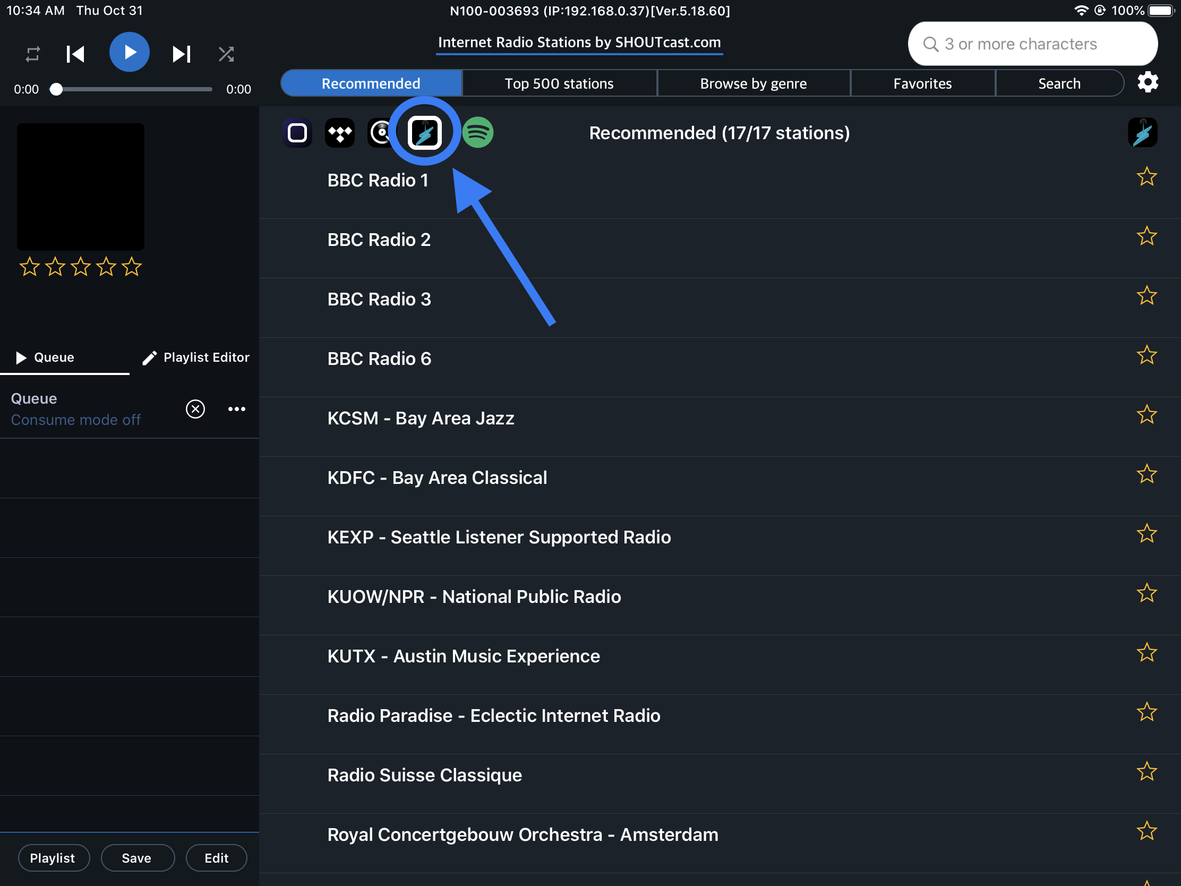Open Browse by genre tab
1181x886 pixels.
(x=754, y=83)
